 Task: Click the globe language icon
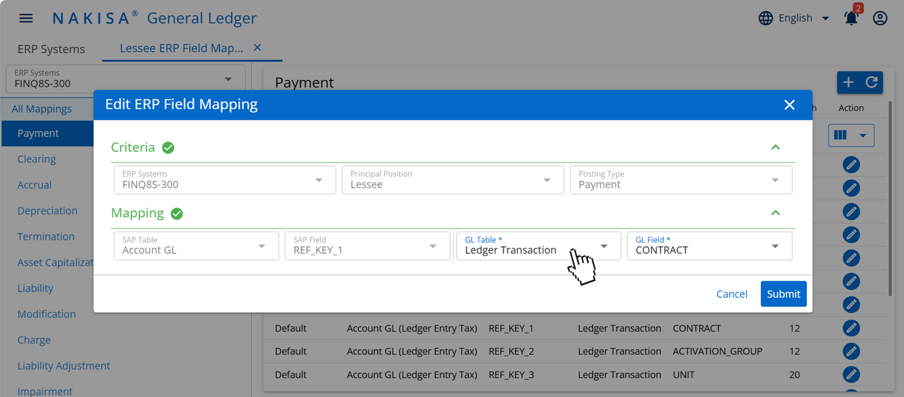click(x=765, y=18)
